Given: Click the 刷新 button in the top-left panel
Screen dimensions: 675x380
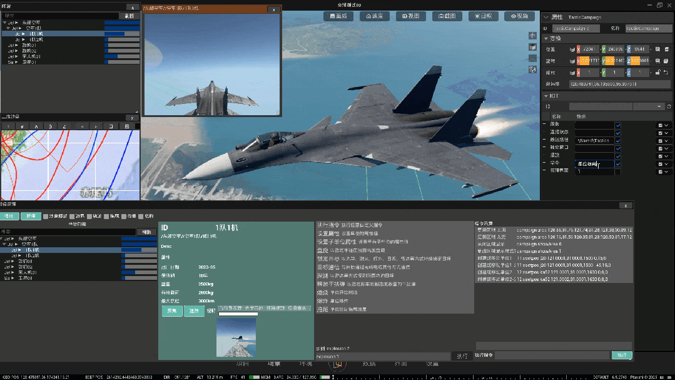Looking at the screenshot, I should tap(129, 16).
